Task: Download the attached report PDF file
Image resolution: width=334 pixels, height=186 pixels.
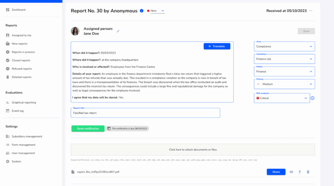Action: [299, 172]
